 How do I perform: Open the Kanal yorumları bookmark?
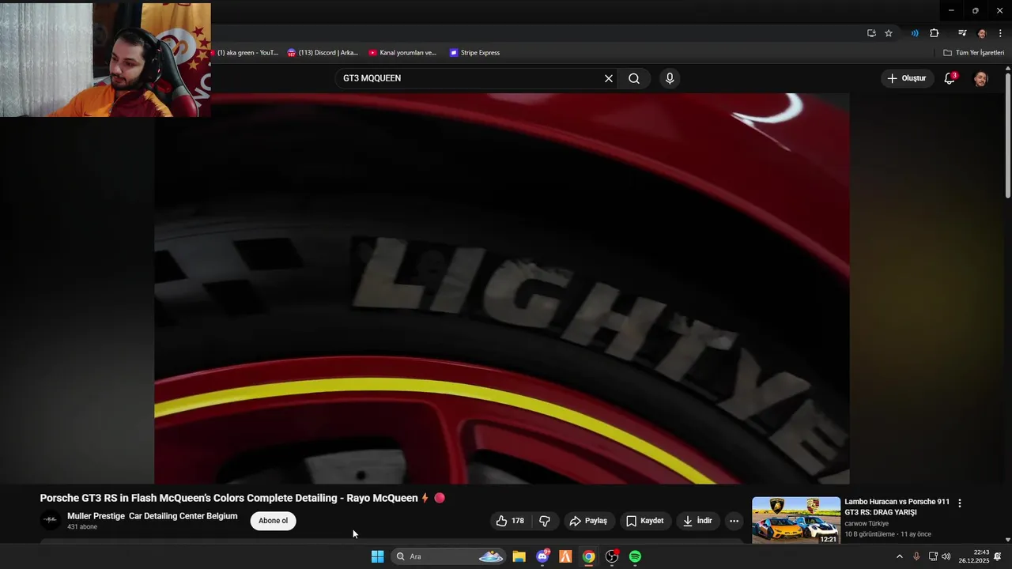click(x=402, y=53)
